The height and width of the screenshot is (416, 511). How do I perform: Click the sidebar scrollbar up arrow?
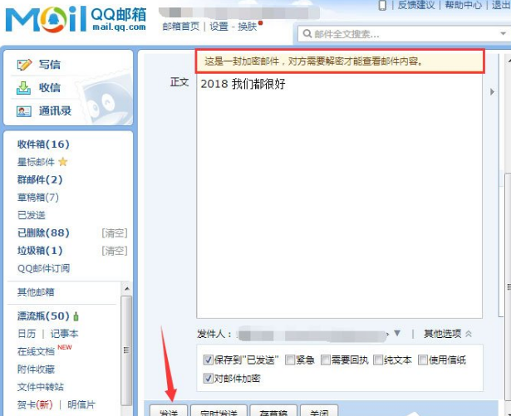(x=127, y=289)
